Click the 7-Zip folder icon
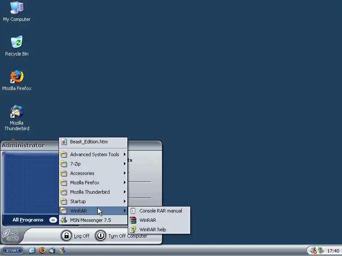Image resolution: width=342 pixels, height=256 pixels. [64, 164]
